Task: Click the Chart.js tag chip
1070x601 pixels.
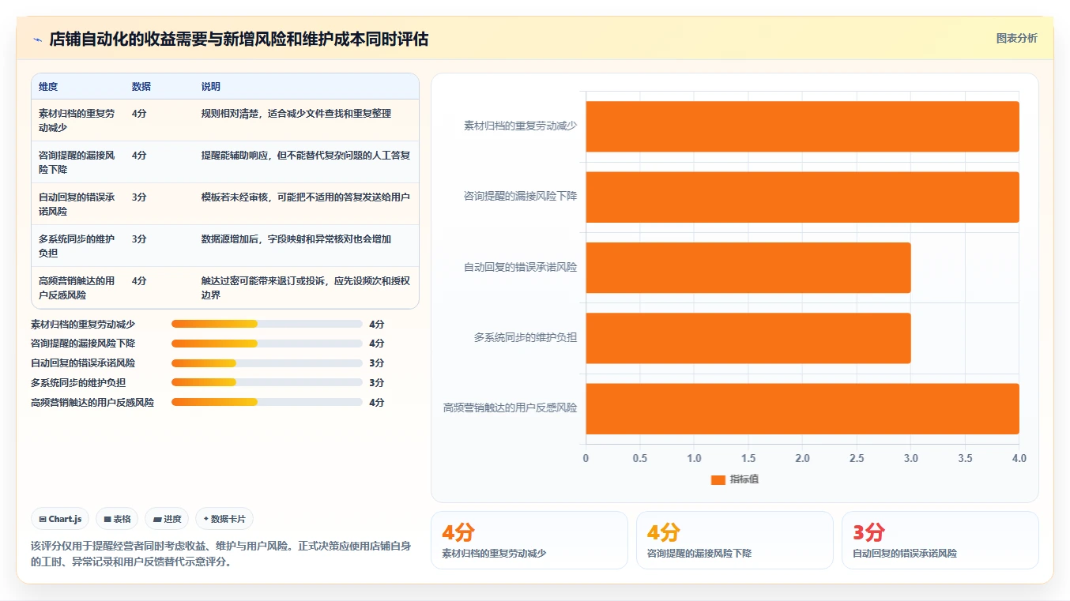Action: 61,519
